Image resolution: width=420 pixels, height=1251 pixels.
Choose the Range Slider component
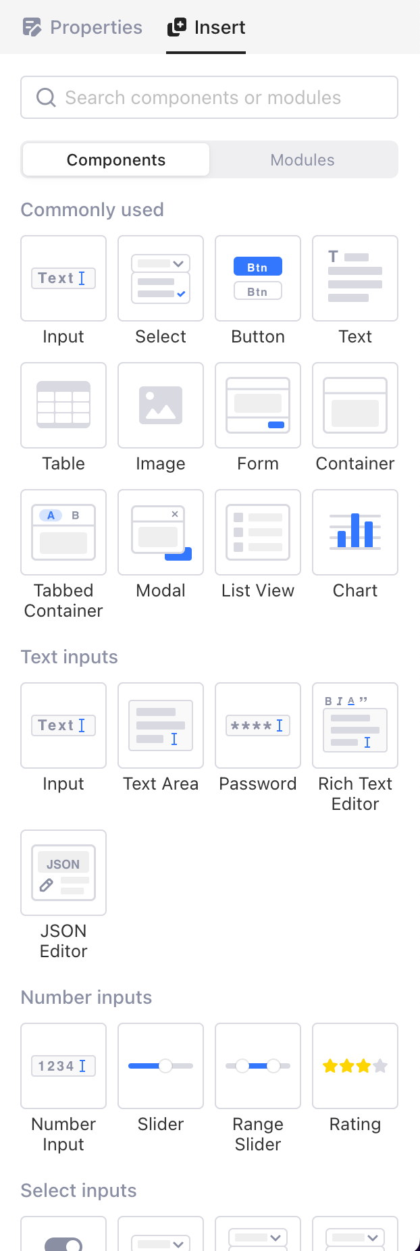(x=258, y=1066)
